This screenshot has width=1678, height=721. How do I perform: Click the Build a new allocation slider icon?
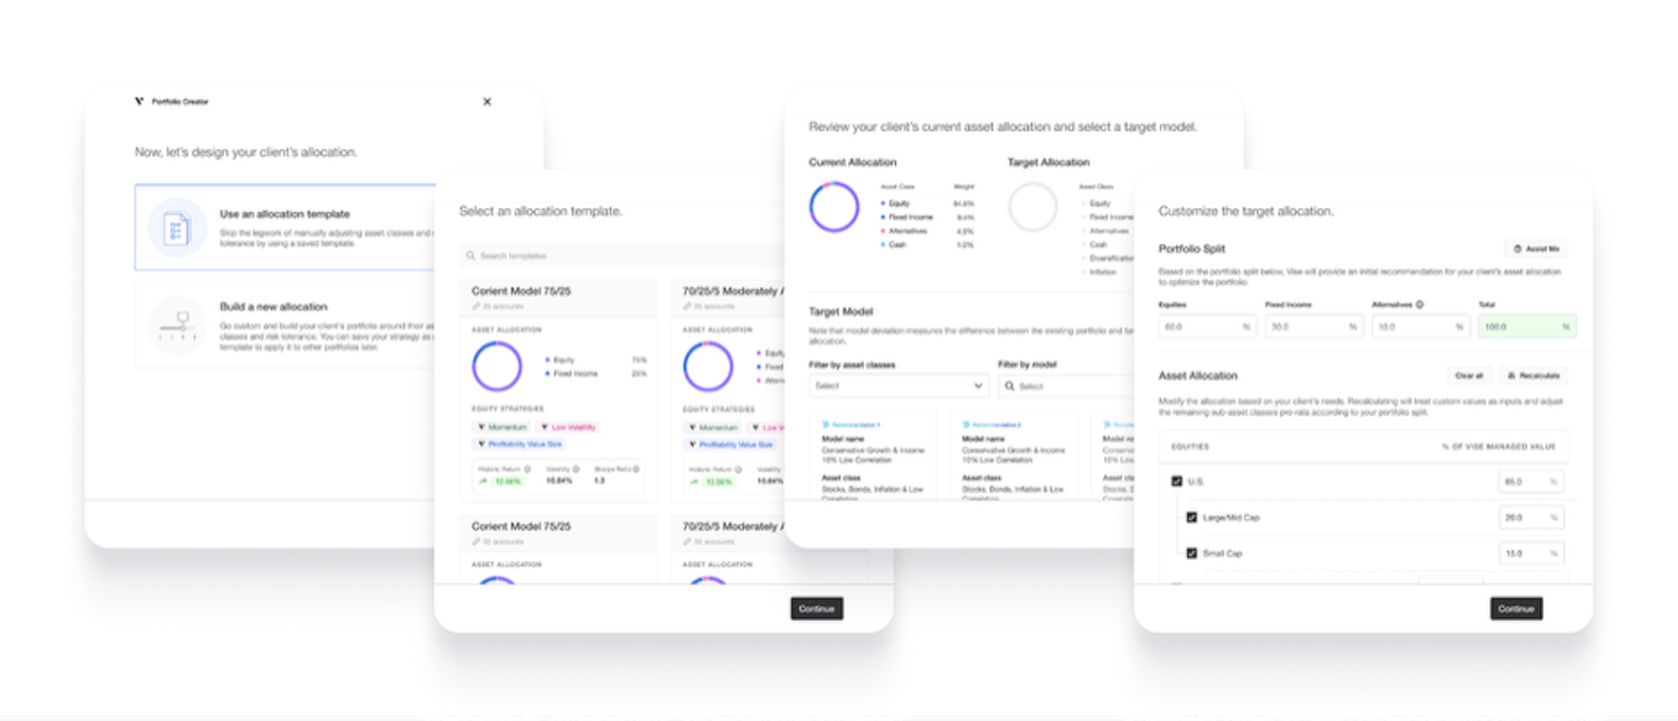(177, 326)
